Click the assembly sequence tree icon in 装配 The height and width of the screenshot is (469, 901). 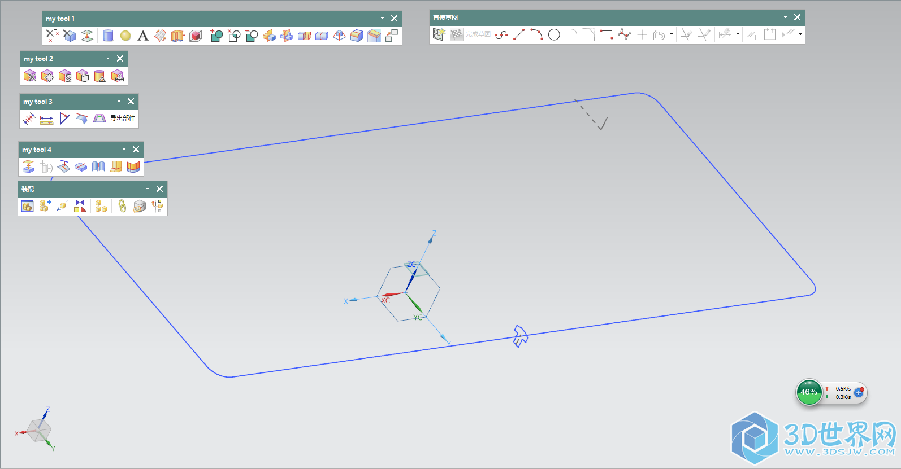157,206
